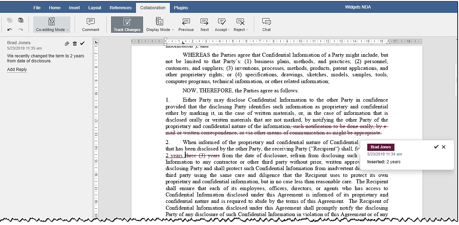
Task: Click the horizontal ruler above the document
Action: pos(277,41)
